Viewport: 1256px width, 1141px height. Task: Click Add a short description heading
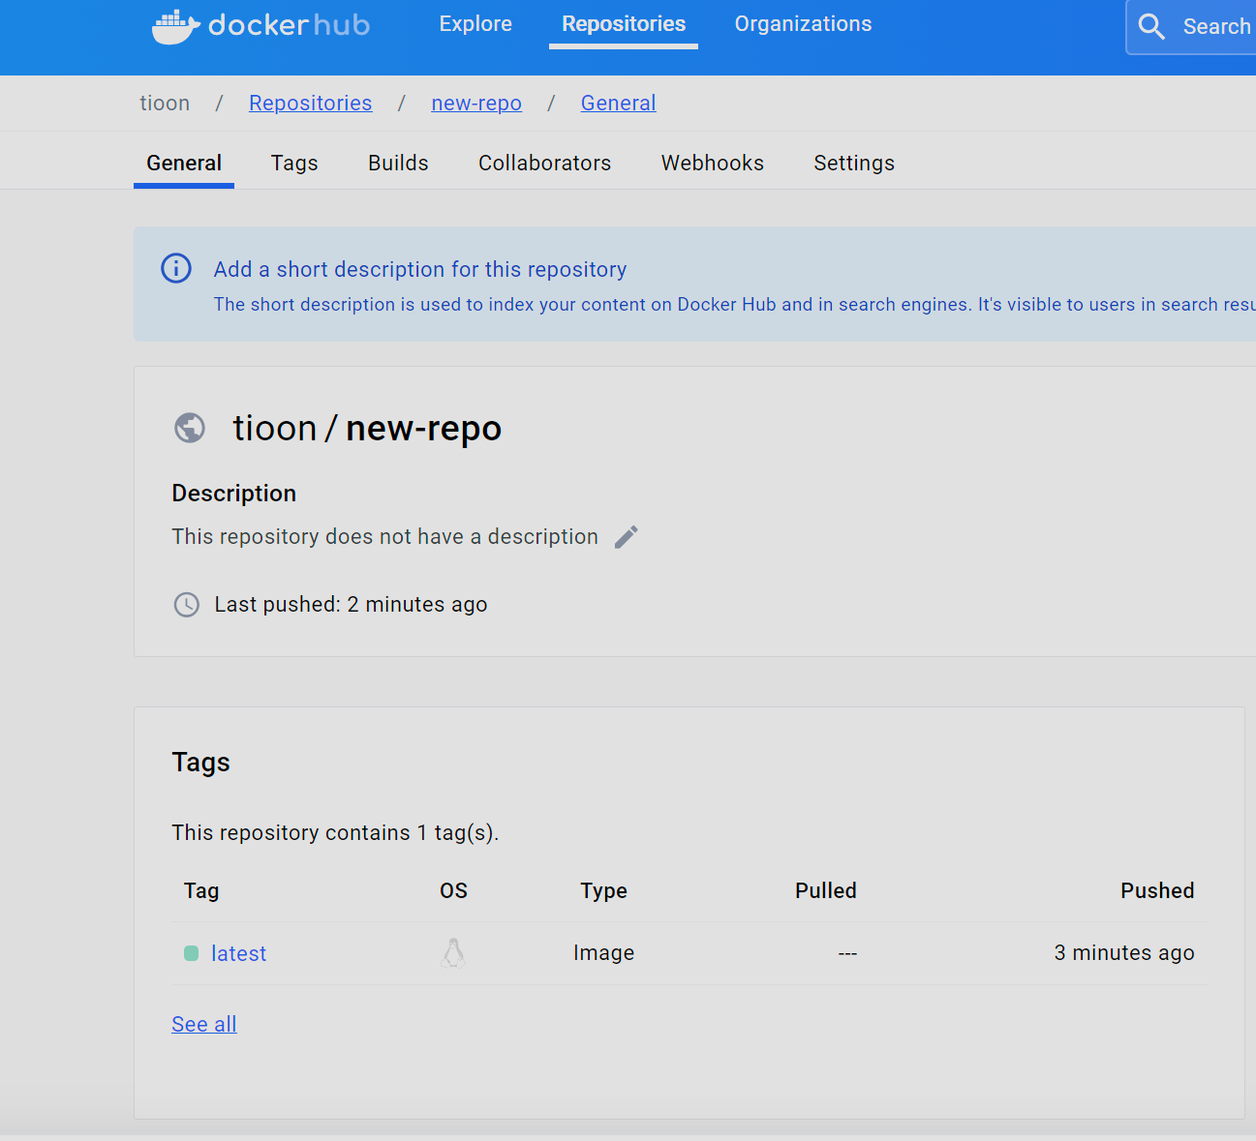420,269
